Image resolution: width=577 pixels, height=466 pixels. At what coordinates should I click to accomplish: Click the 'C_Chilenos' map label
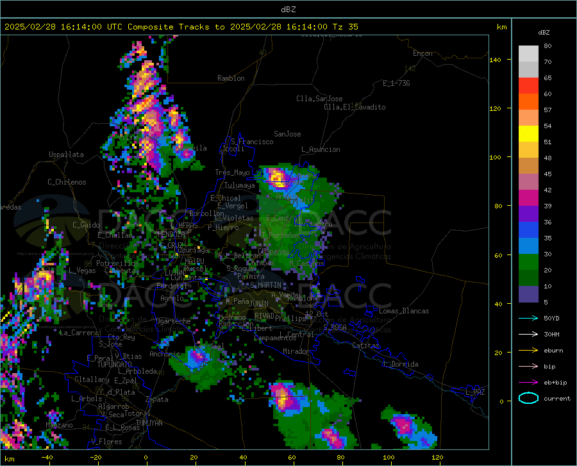(x=67, y=182)
